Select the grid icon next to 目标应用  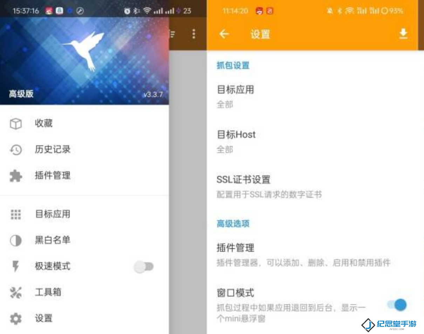coord(15,214)
